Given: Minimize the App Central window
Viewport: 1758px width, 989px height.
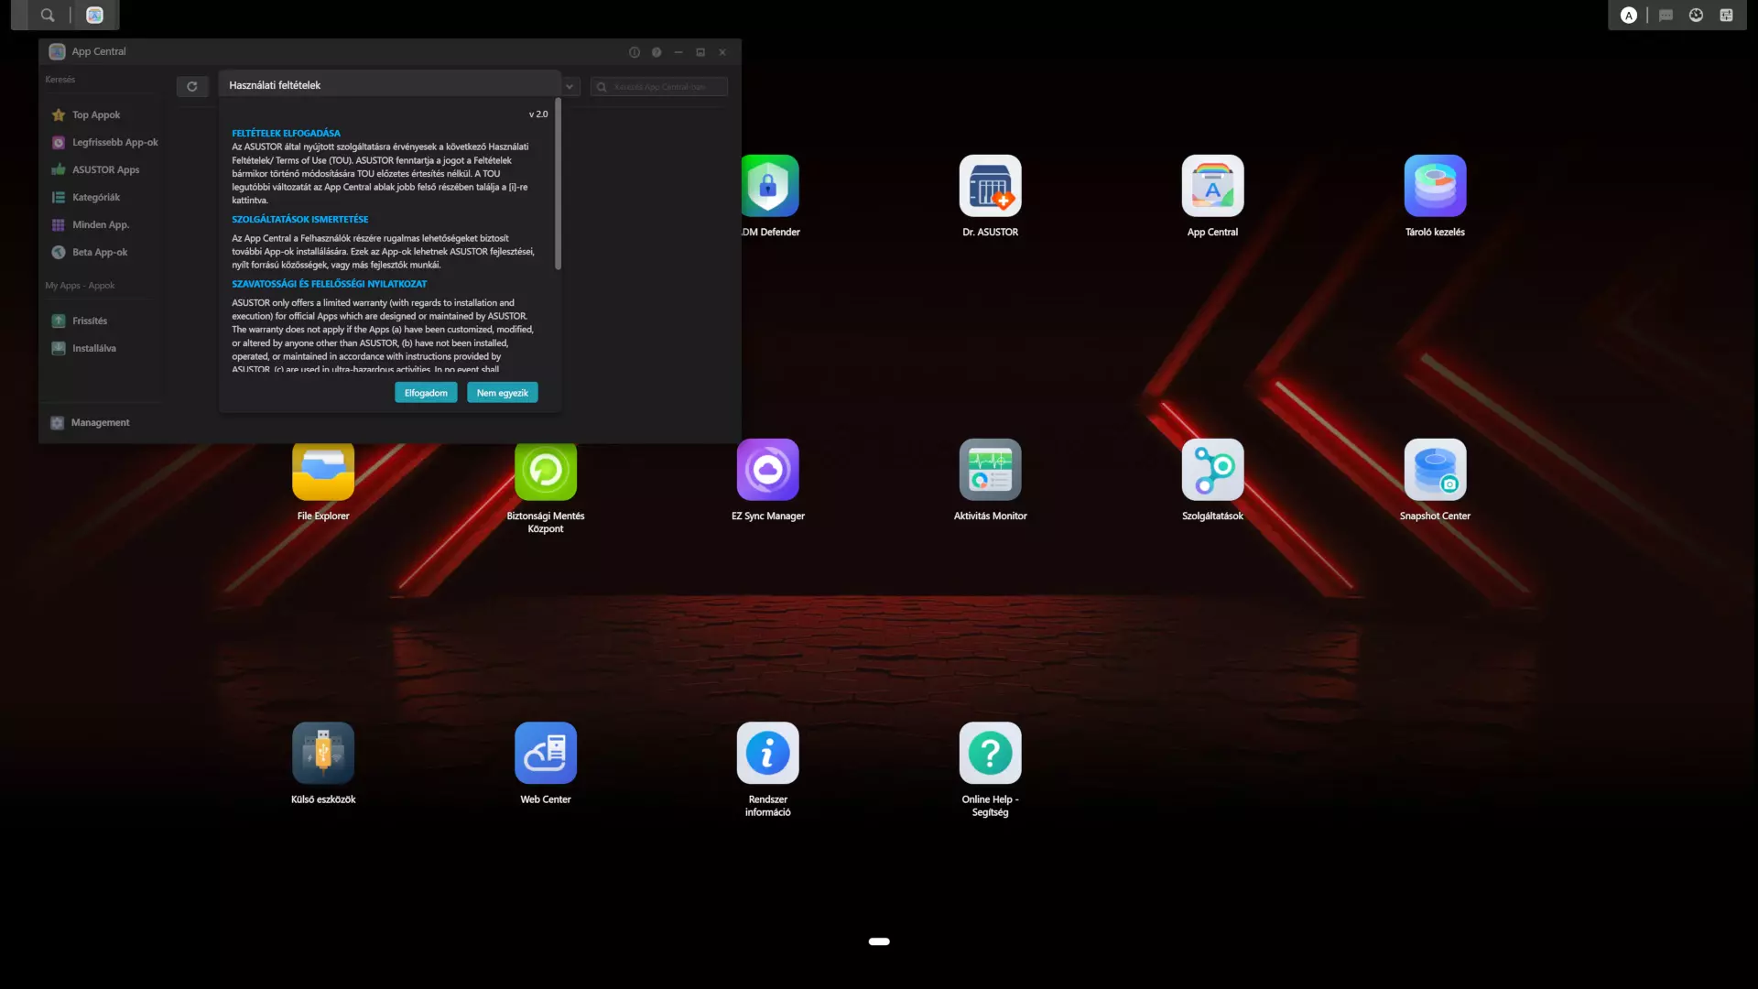Looking at the screenshot, I should click(678, 52).
